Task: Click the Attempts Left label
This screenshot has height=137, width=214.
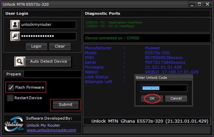Action: (98, 82)
